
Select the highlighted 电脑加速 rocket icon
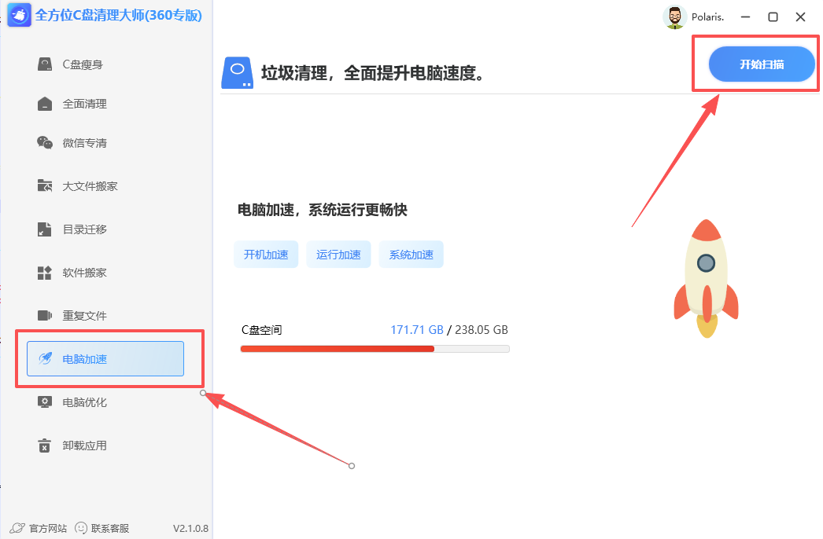45,358
